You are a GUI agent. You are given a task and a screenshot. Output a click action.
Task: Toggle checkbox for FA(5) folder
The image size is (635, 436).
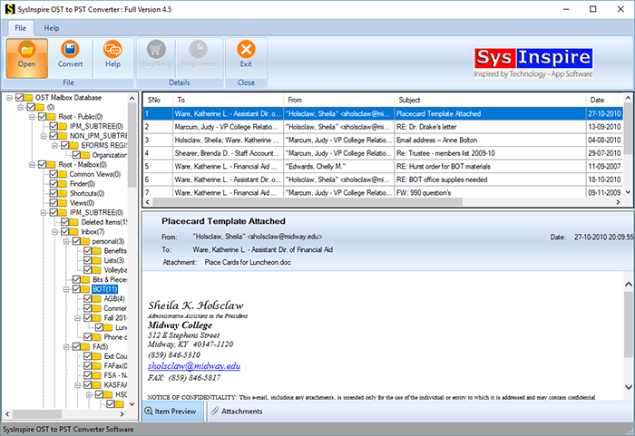pos(76,347)
